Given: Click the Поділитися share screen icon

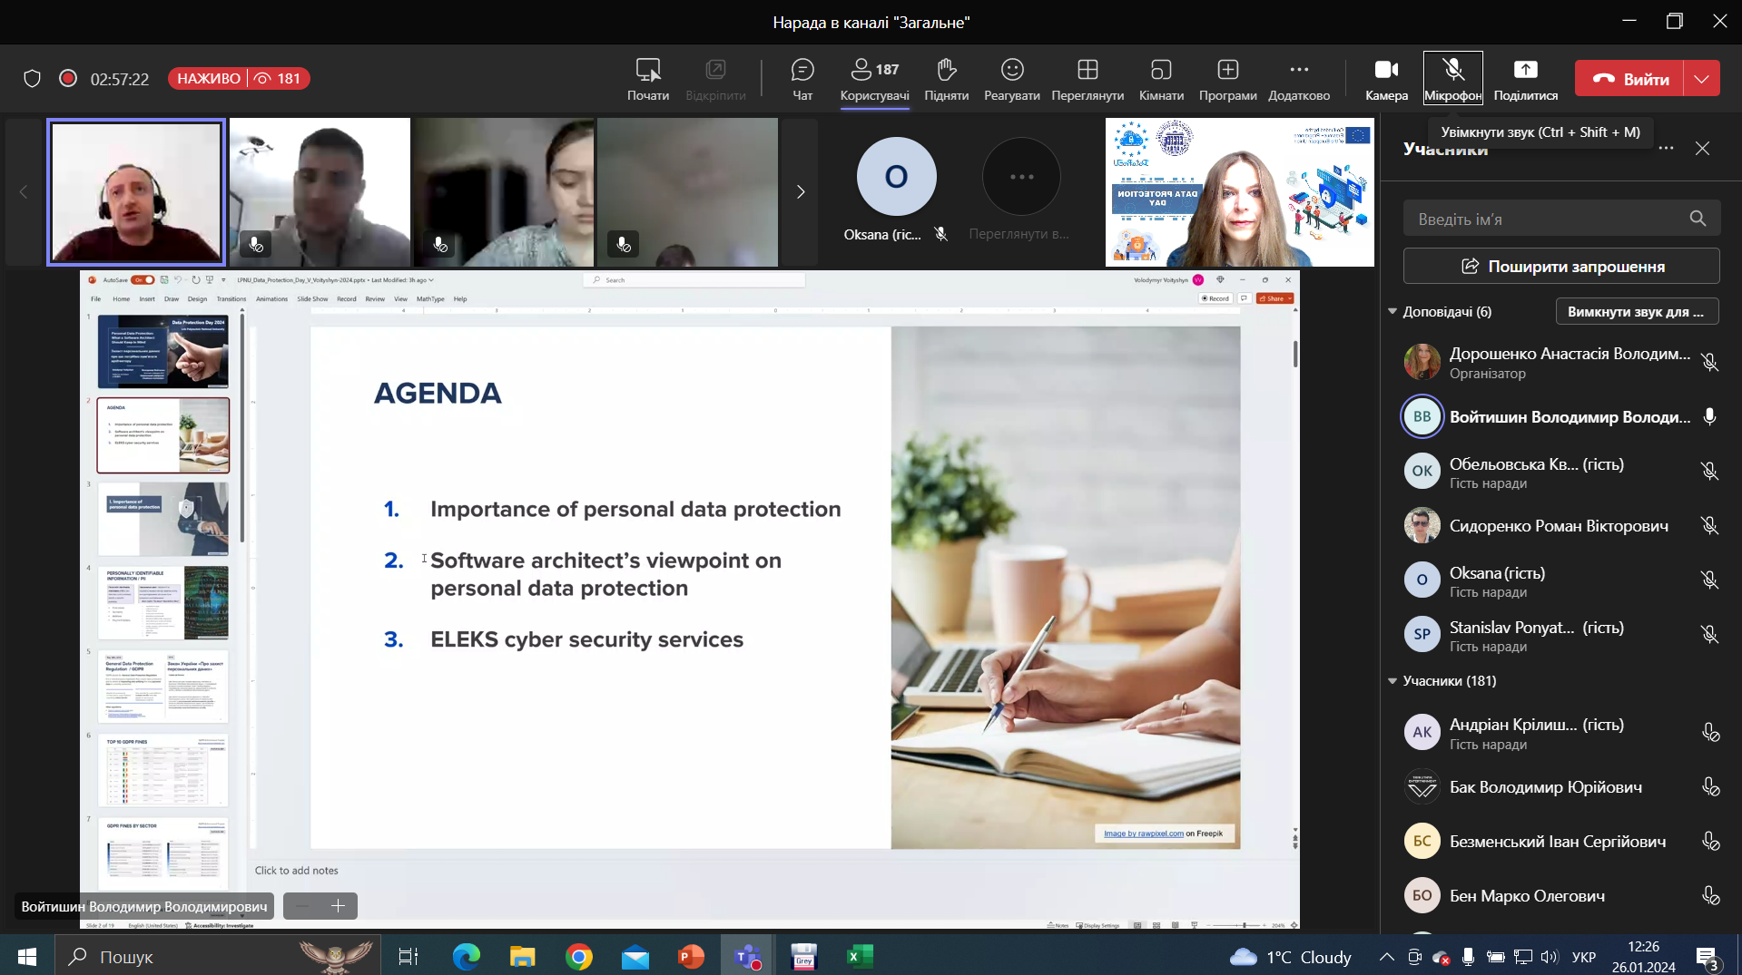Looking at the screenshot, I should 1525,79.
